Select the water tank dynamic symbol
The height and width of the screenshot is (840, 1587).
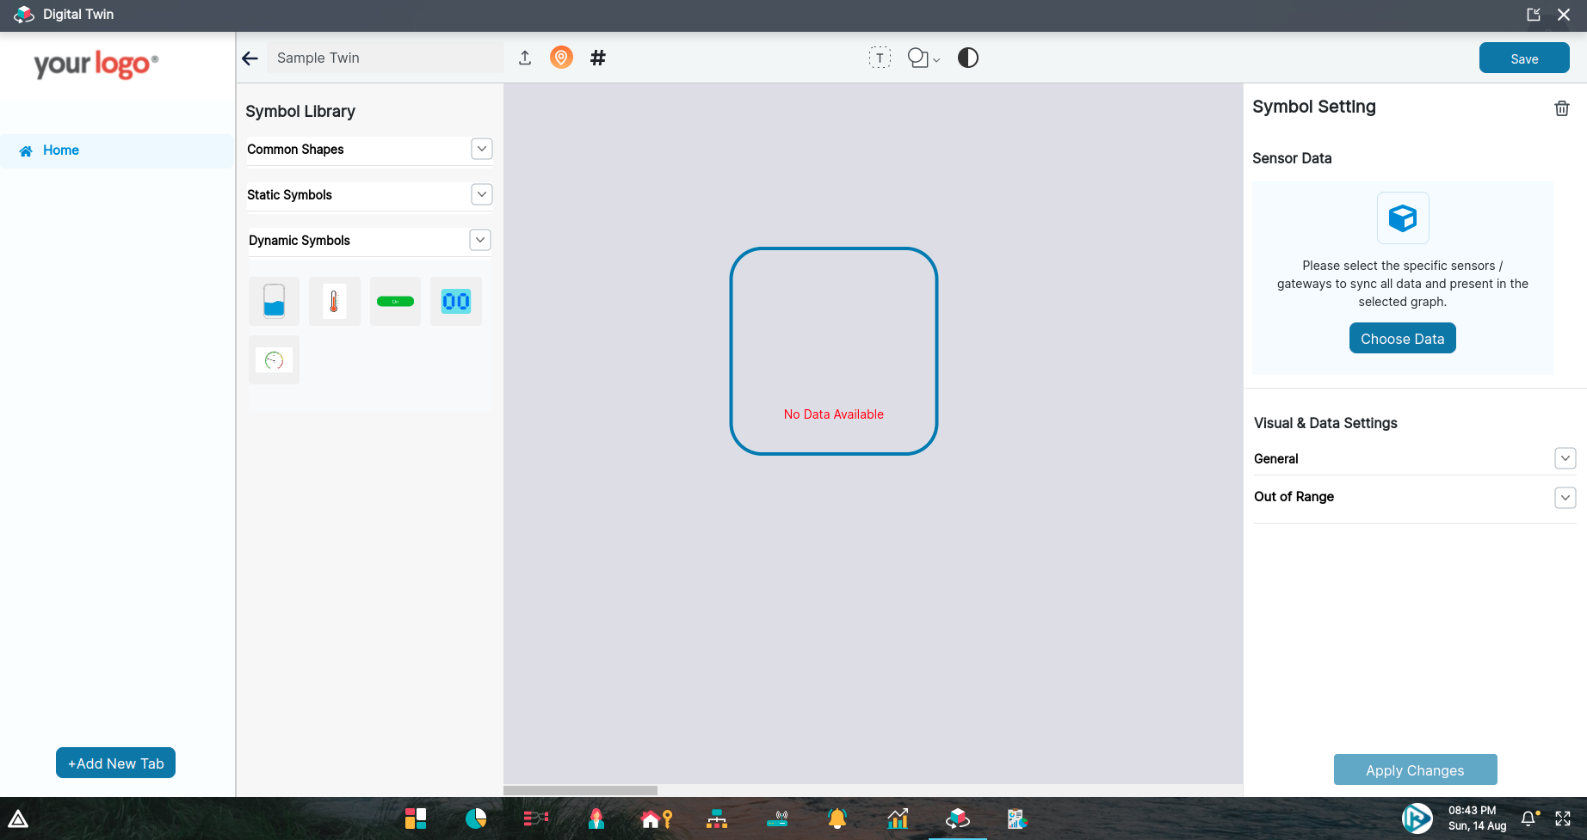pyautogui.click(x=274, y=301)
